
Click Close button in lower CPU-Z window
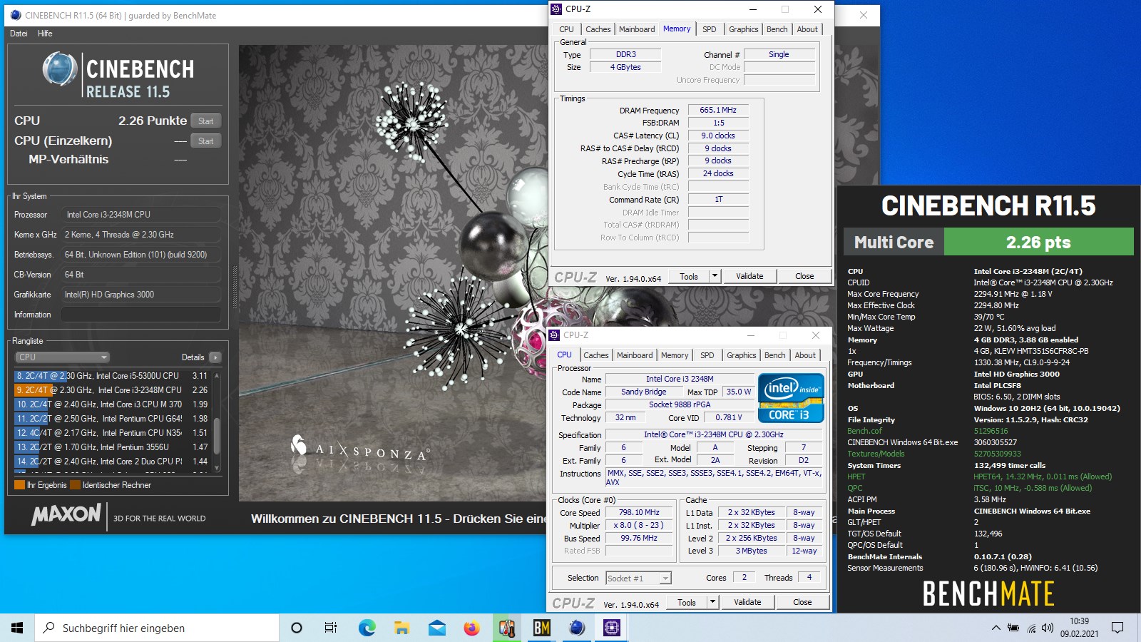pyautogui.click(x=802, y=602)
